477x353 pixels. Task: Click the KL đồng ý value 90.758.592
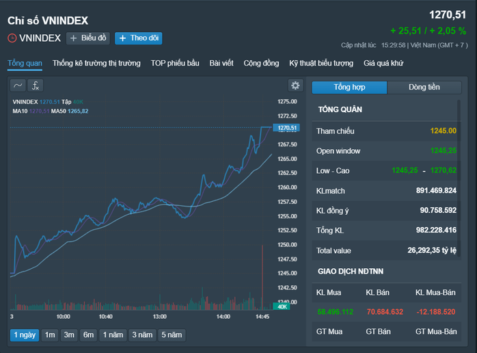(x=438, y=211)
